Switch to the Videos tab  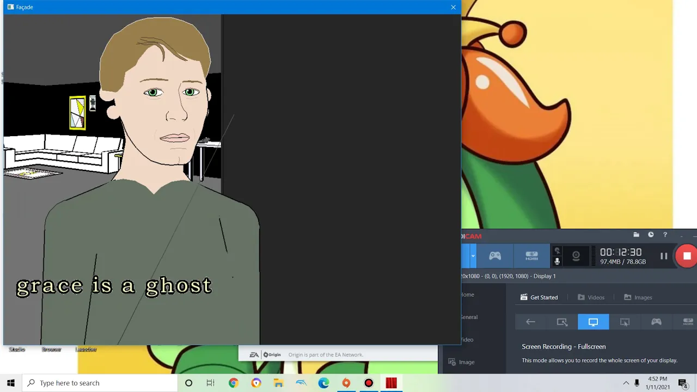[591, 297]
